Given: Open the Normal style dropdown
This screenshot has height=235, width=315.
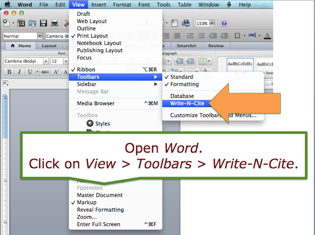Looking at the screenshot, I should pyautogui.click(x=23, y=36).
